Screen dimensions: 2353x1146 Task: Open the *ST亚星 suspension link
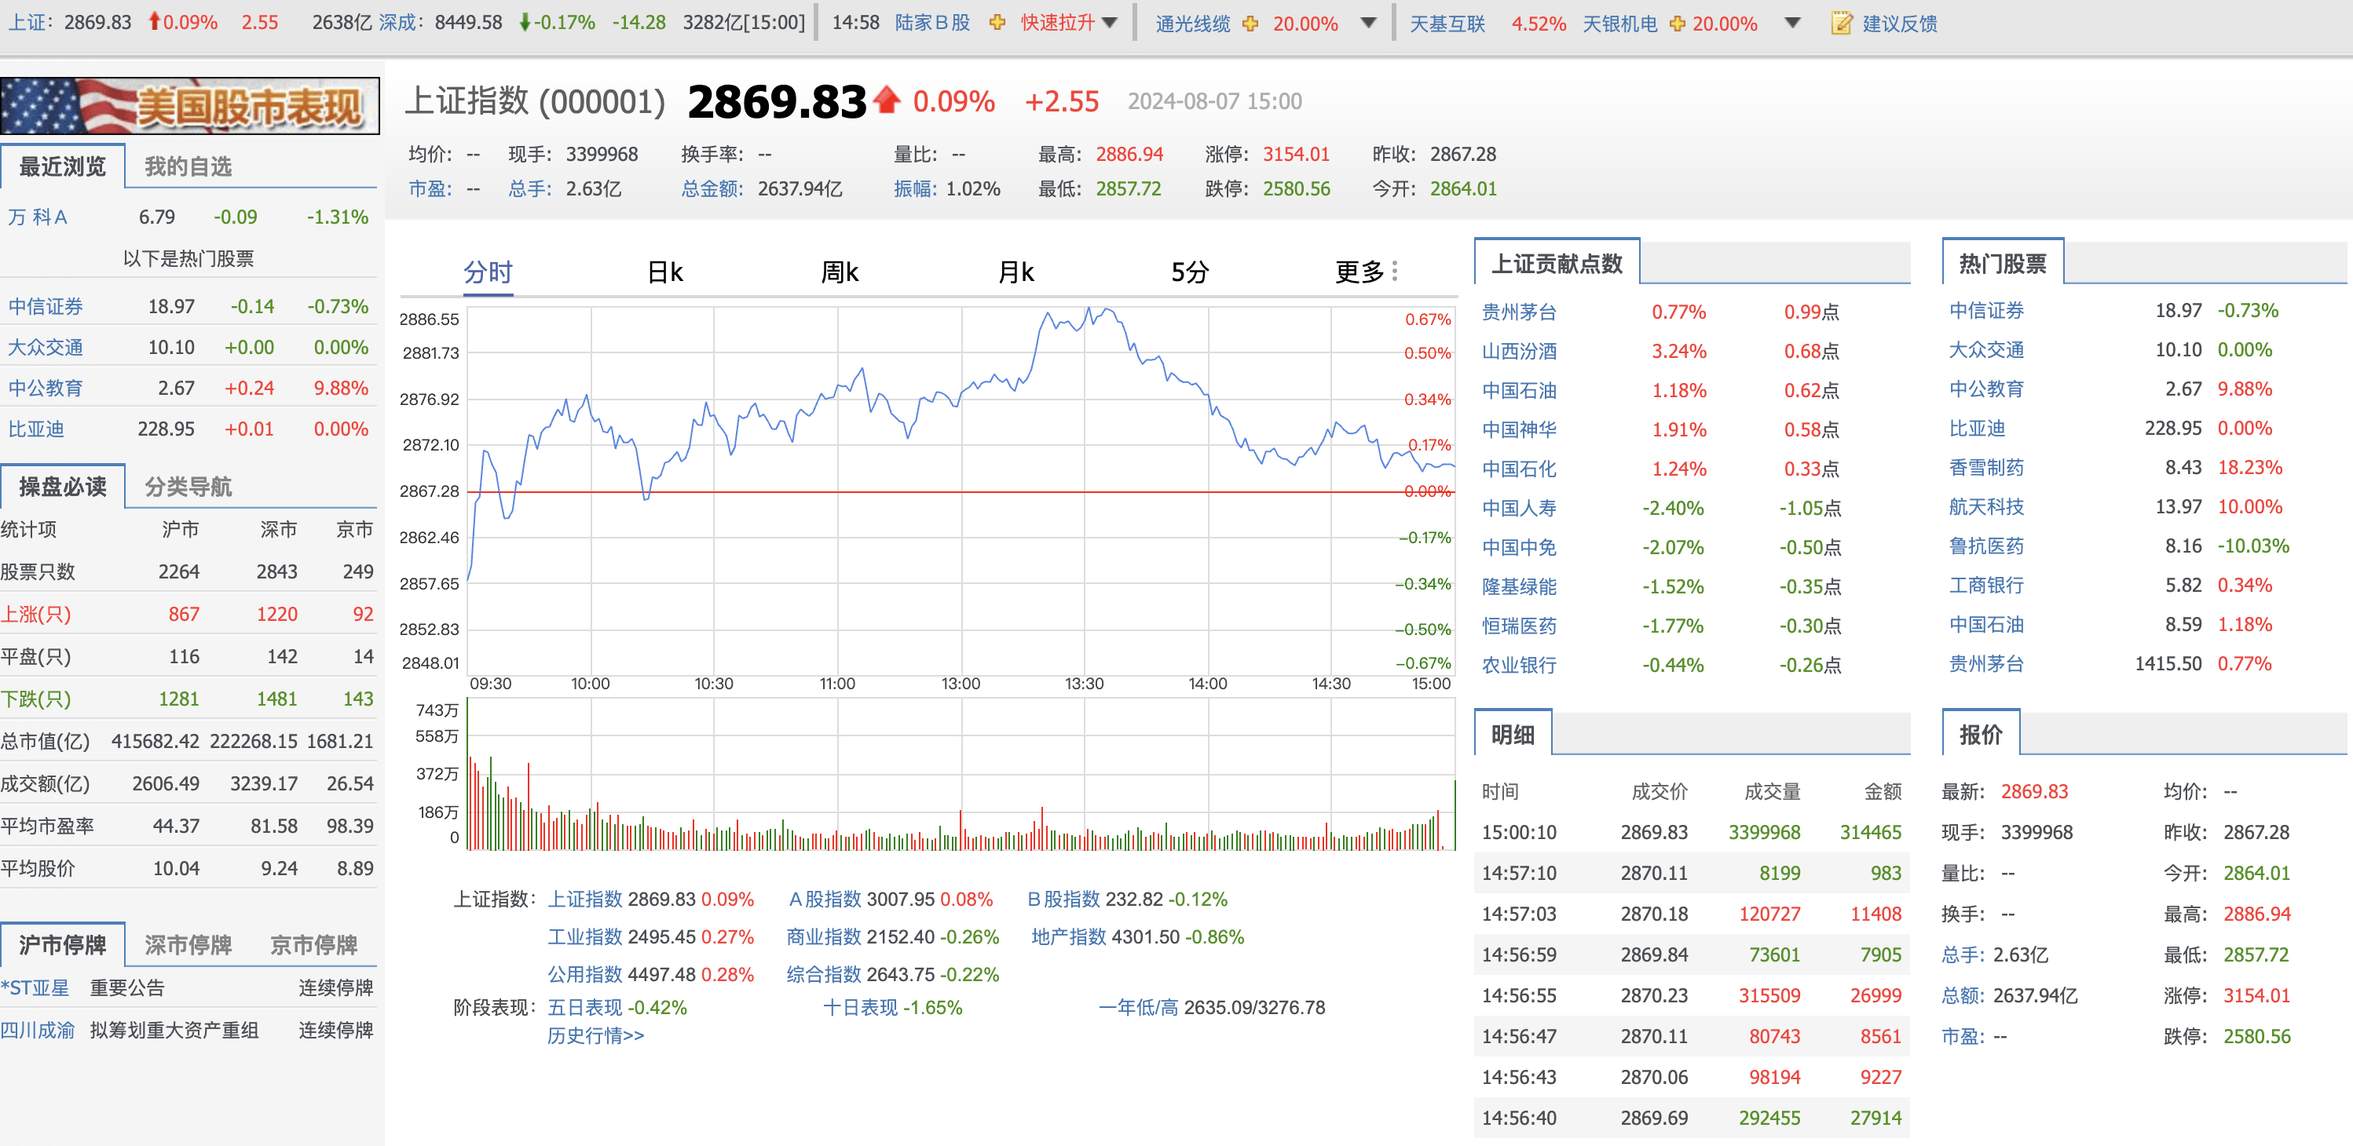click(35, 988)
